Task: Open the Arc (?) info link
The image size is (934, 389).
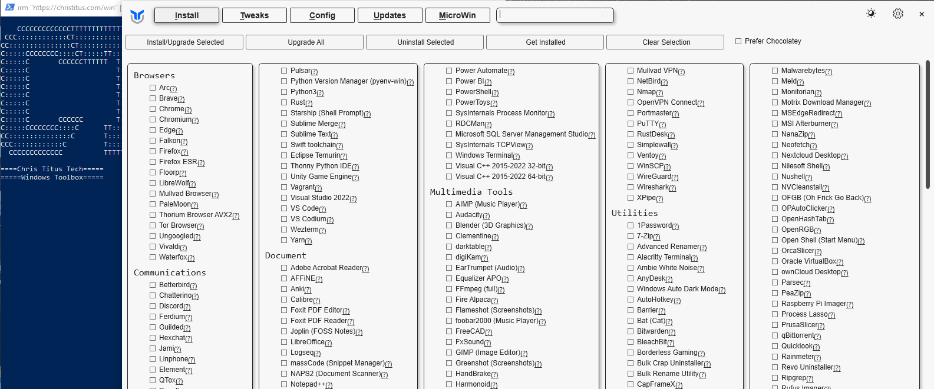Action: pyautogui.click(x=173, y=89)
